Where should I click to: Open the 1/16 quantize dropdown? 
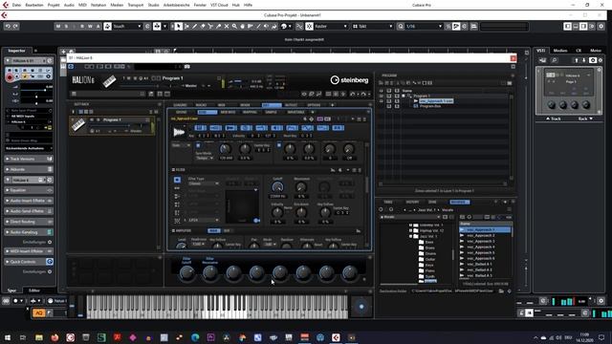[x=424, y=26]
